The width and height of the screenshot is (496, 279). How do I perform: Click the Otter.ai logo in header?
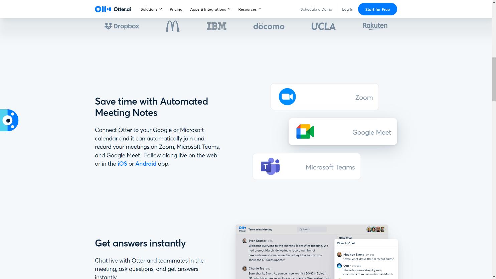(x=113, y=9)
